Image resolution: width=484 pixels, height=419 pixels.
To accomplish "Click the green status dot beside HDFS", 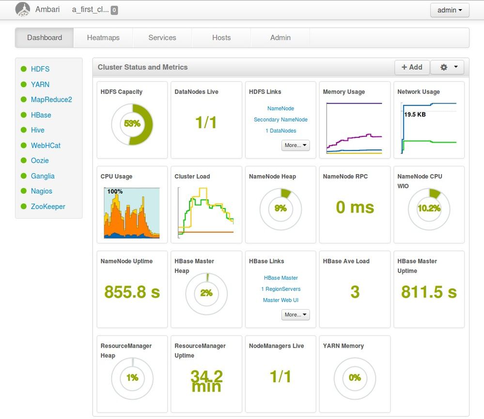I will [23, 69].
